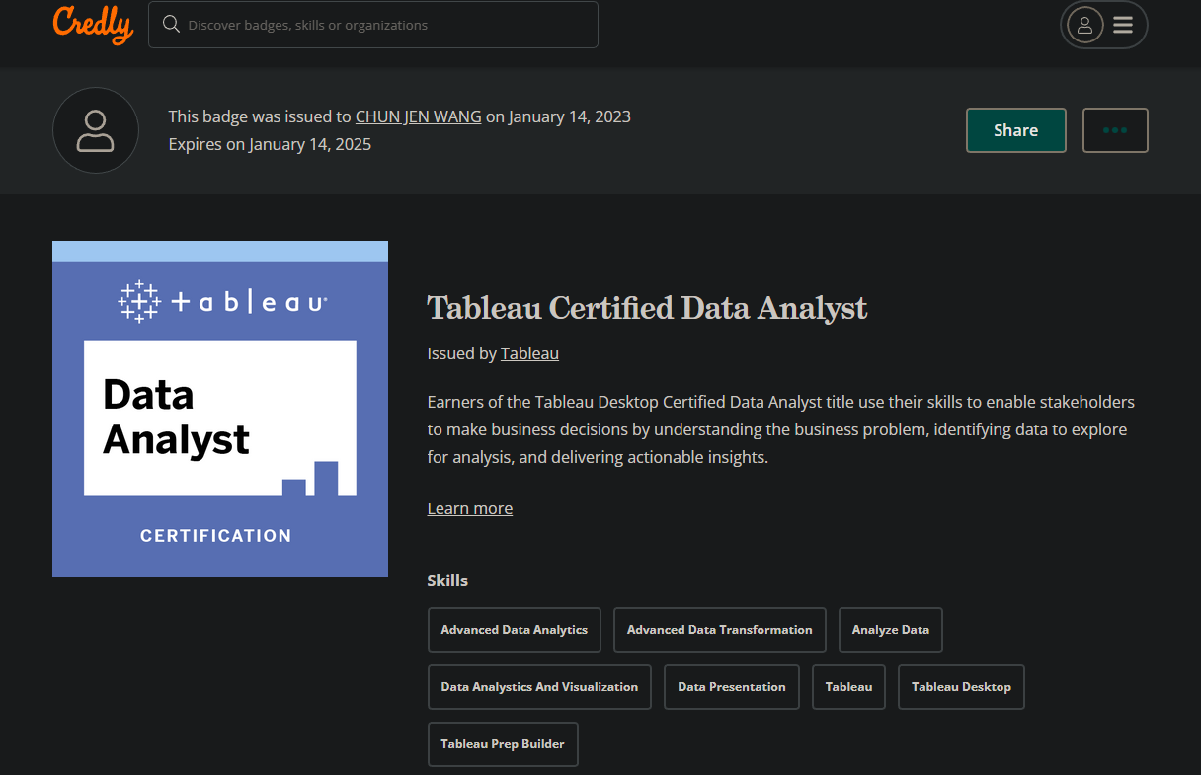
Task: Select the Advanced Data Analytics skill tag
Action: [515, 630]
